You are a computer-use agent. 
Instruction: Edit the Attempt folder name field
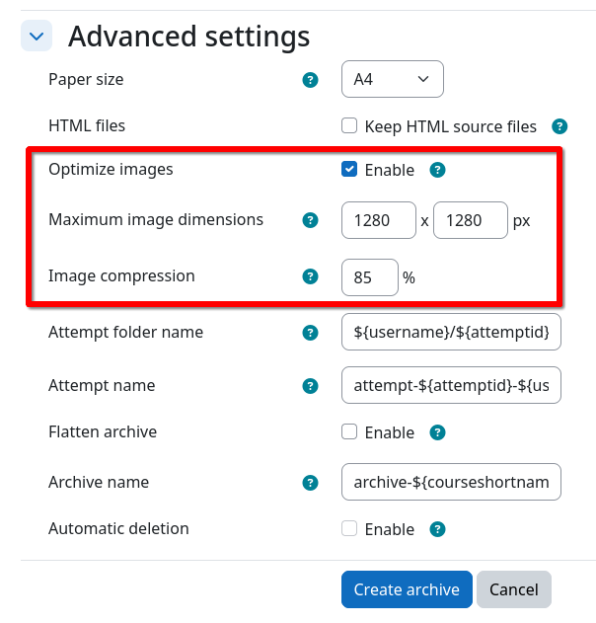click(451, 332)
